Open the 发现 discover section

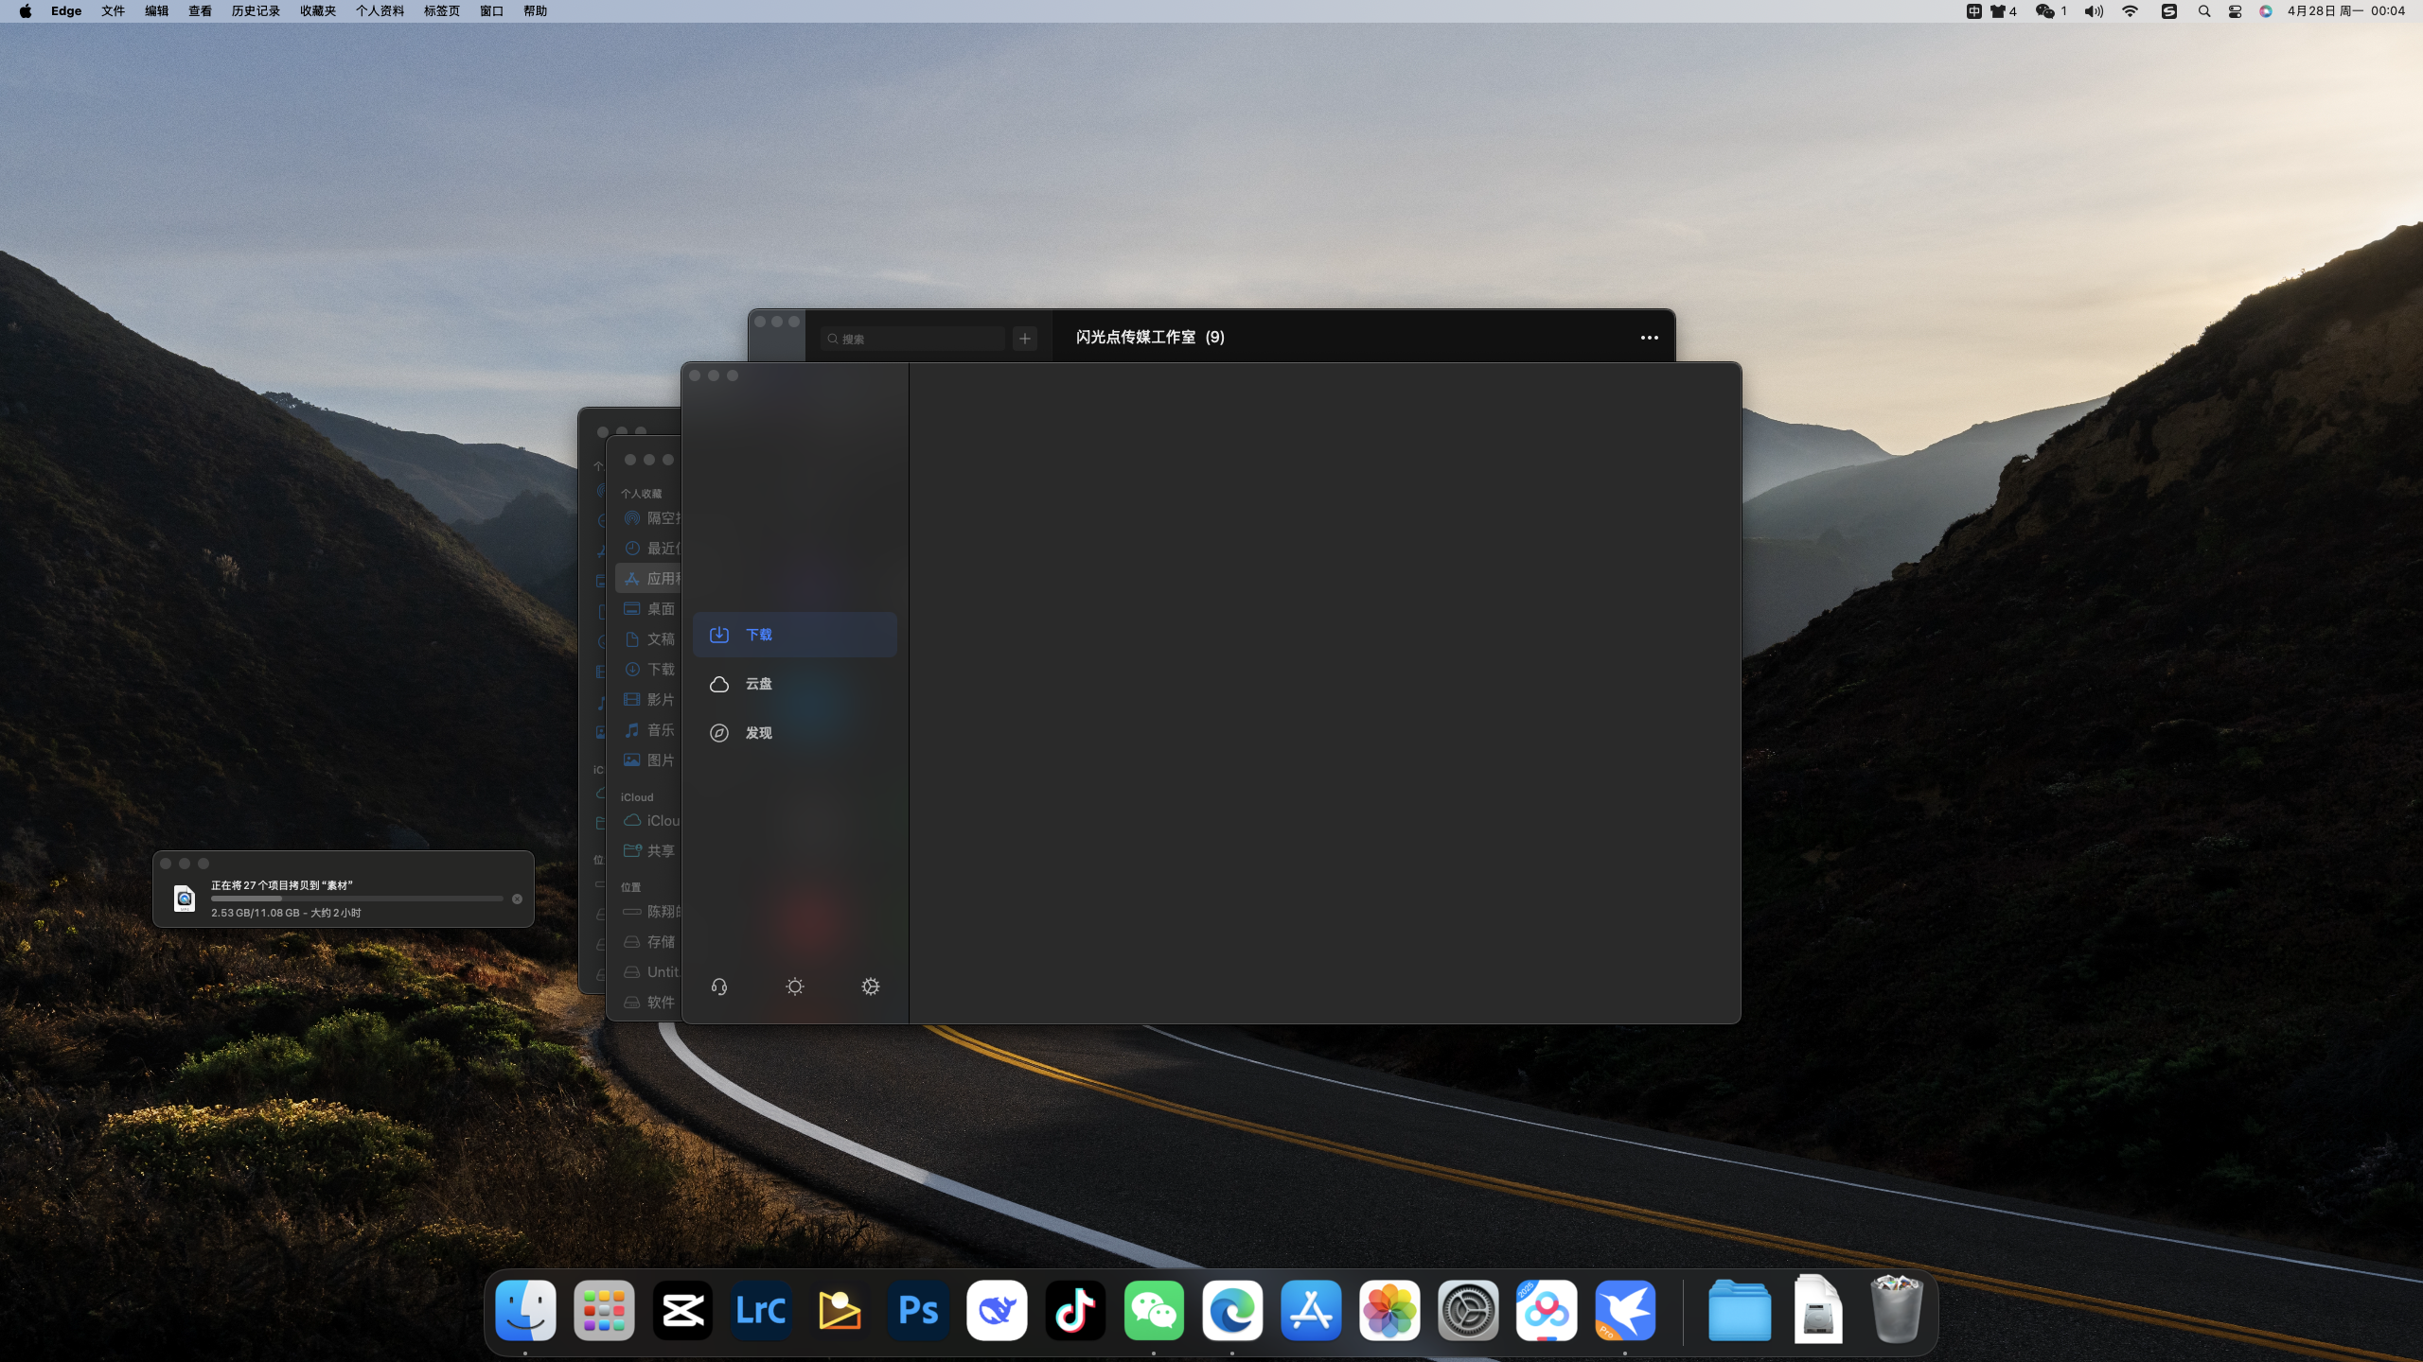click(757, 733)
